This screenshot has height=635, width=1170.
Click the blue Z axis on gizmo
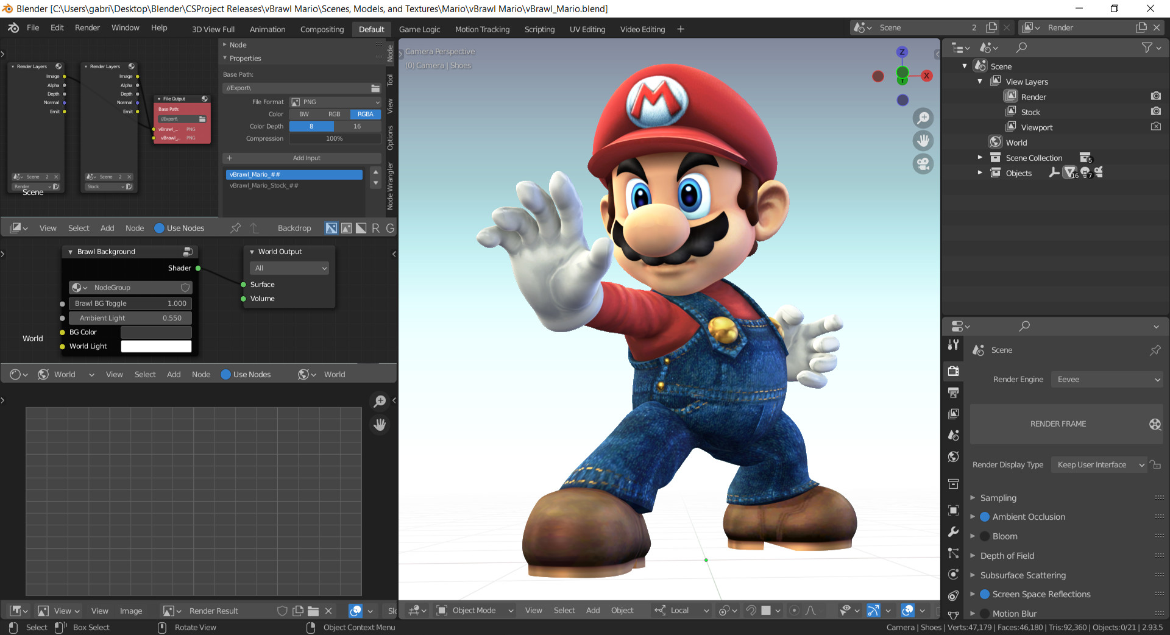click(x=902, y=52)
